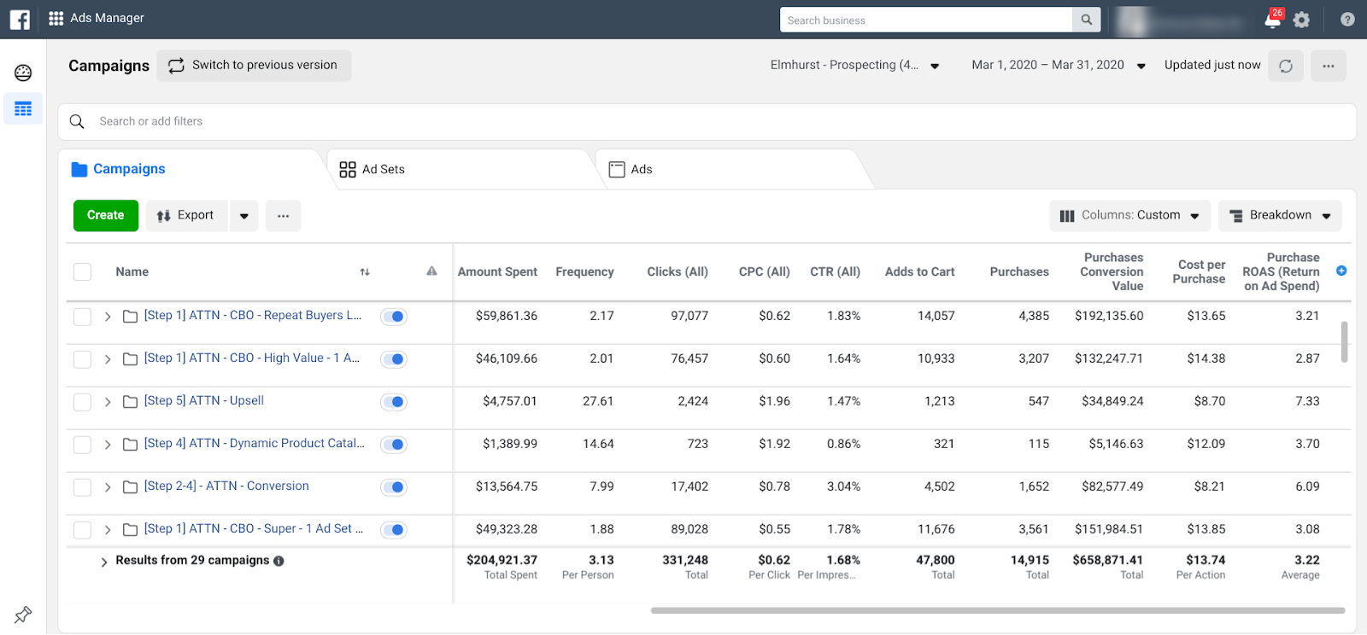Click the horizontal table scrollbar
This screenshot has width=1367, height=635.
997,610
